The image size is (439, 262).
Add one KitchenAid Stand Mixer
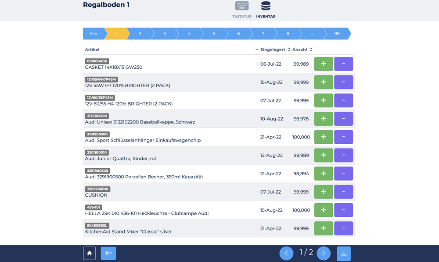pos(324,228)
